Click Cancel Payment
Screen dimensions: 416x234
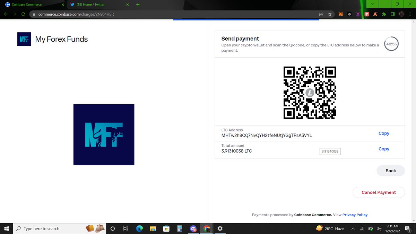[379, 192]
